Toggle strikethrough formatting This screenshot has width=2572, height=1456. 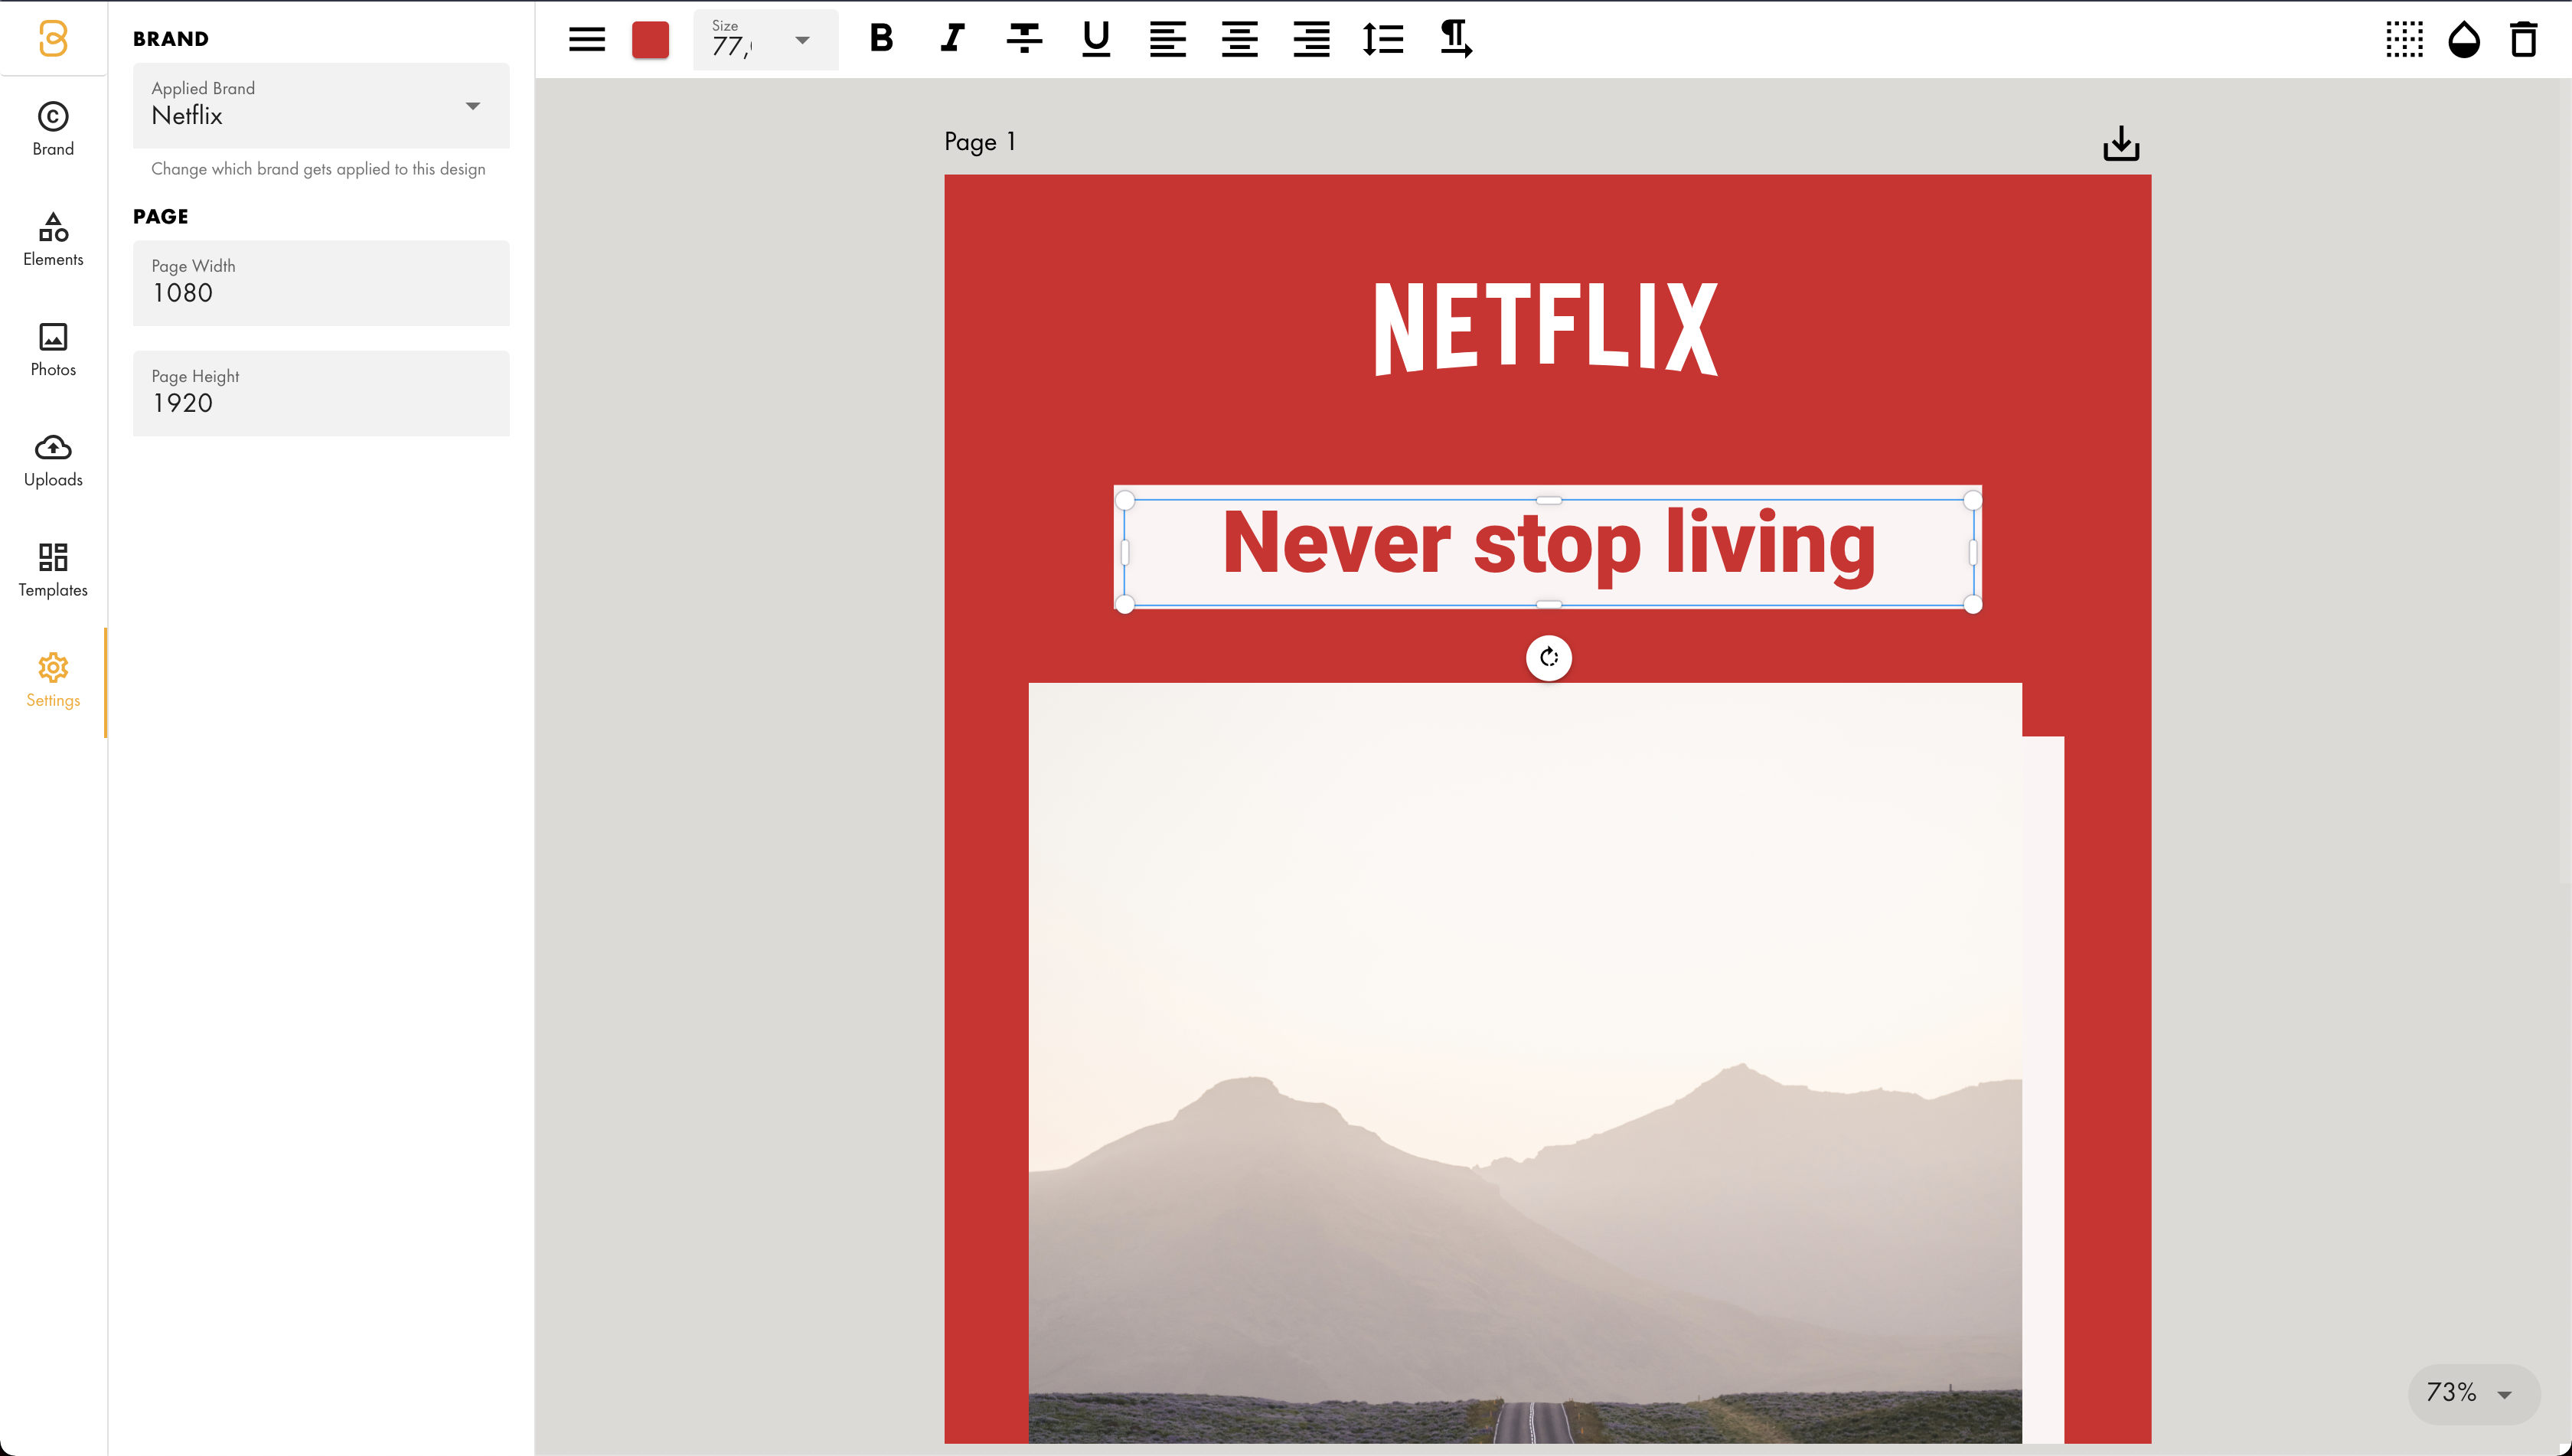pyautogui.click(x=1024, y=38)
